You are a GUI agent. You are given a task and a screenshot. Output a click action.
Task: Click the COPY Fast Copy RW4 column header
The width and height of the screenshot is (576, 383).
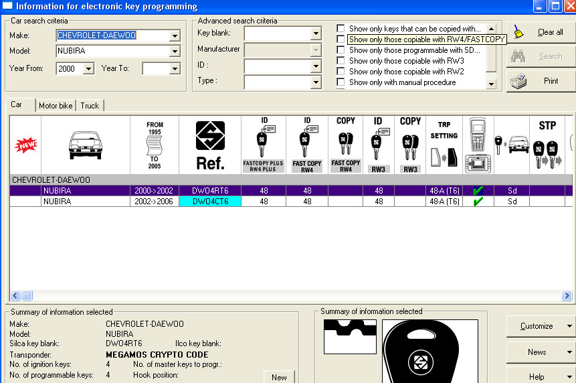coord(346,145)
